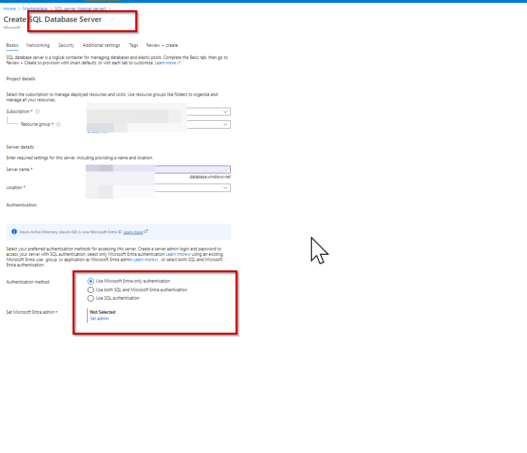Open the Review + create tab
The width and height of the screenshot is (527, 453).
[x=162, y=45]
